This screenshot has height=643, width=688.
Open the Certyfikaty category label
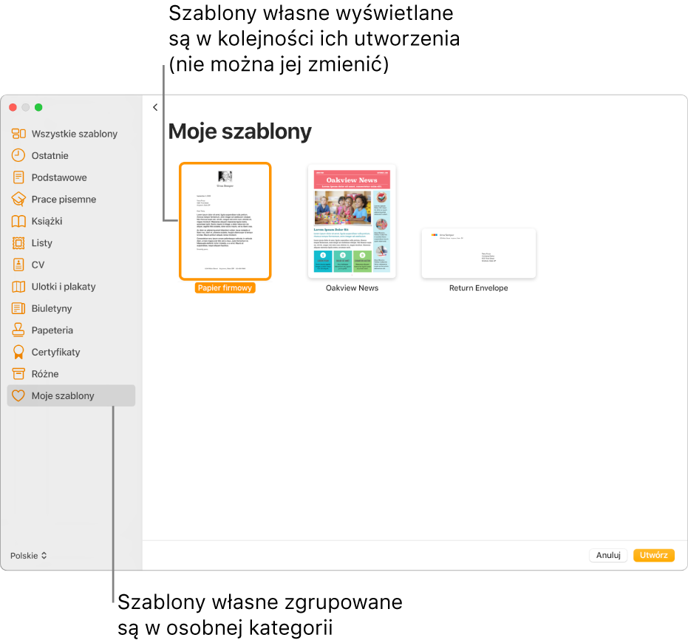[55, 352]
